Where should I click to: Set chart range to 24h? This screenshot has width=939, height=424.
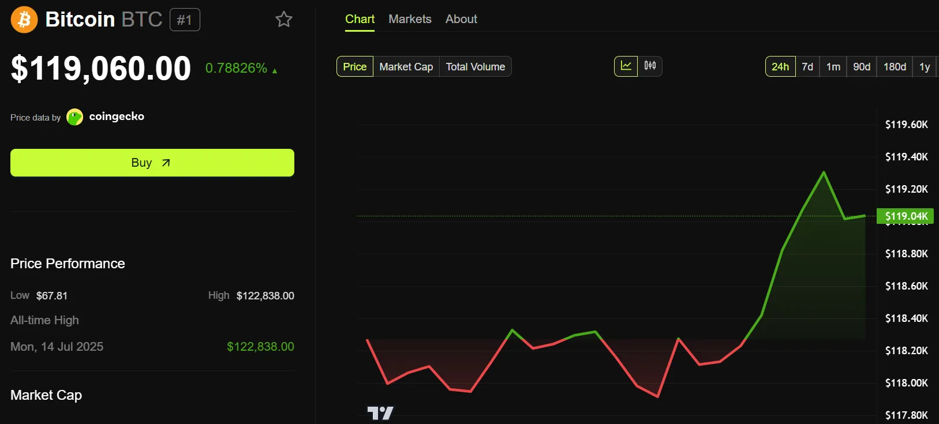(x=780, y=66)
